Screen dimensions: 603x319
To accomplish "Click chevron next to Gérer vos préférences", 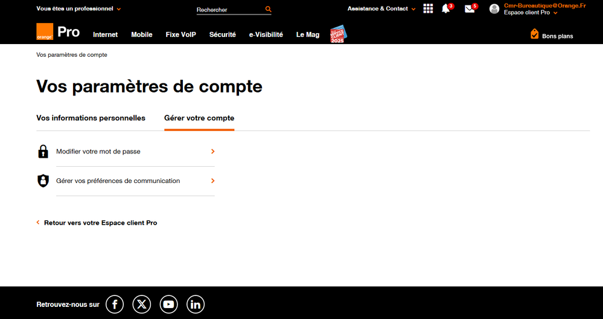I will (x=212, y=181).
